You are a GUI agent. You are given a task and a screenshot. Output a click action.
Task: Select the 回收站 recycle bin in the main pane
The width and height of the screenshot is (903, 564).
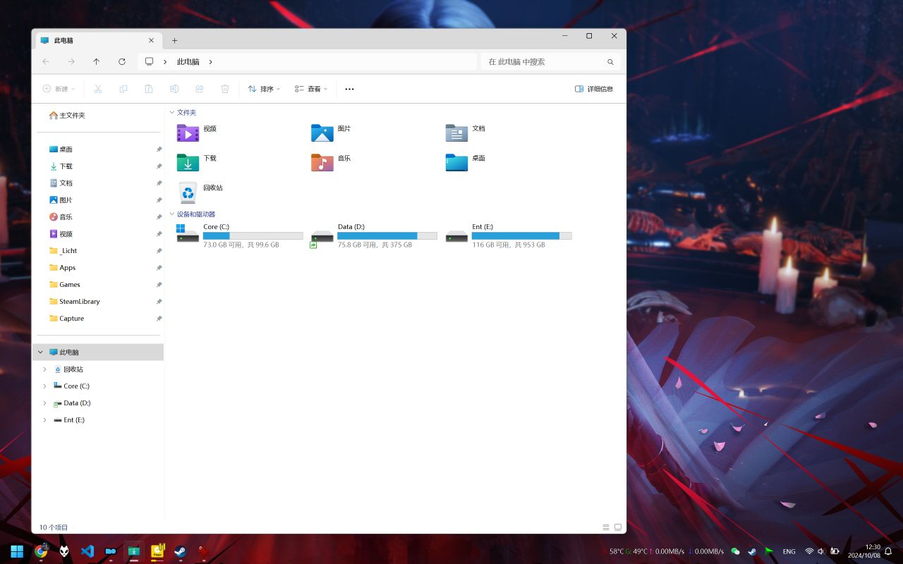coord(200,192)
